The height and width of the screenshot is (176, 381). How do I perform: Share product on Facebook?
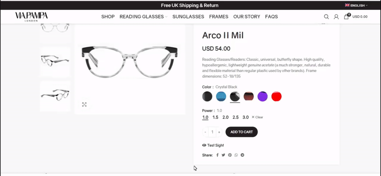pyautogui.click(x=218, y=155)
